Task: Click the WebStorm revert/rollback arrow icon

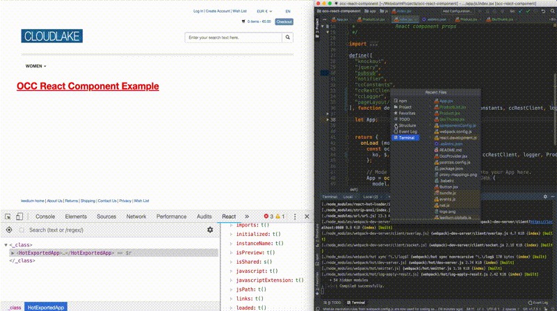Action: pyautogui.click(x=543, y=11)
